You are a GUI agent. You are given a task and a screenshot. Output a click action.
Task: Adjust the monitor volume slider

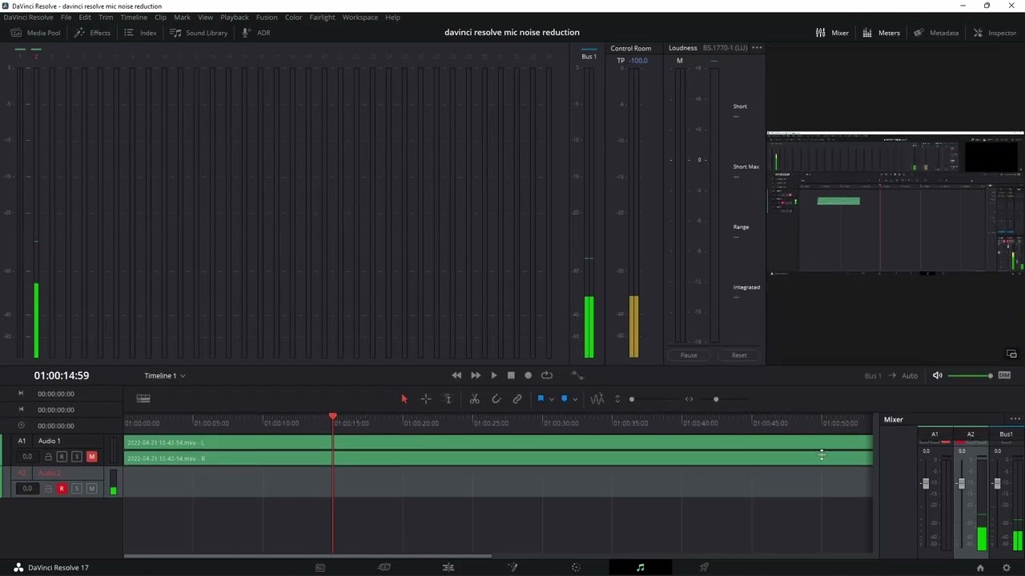point(970,375)
